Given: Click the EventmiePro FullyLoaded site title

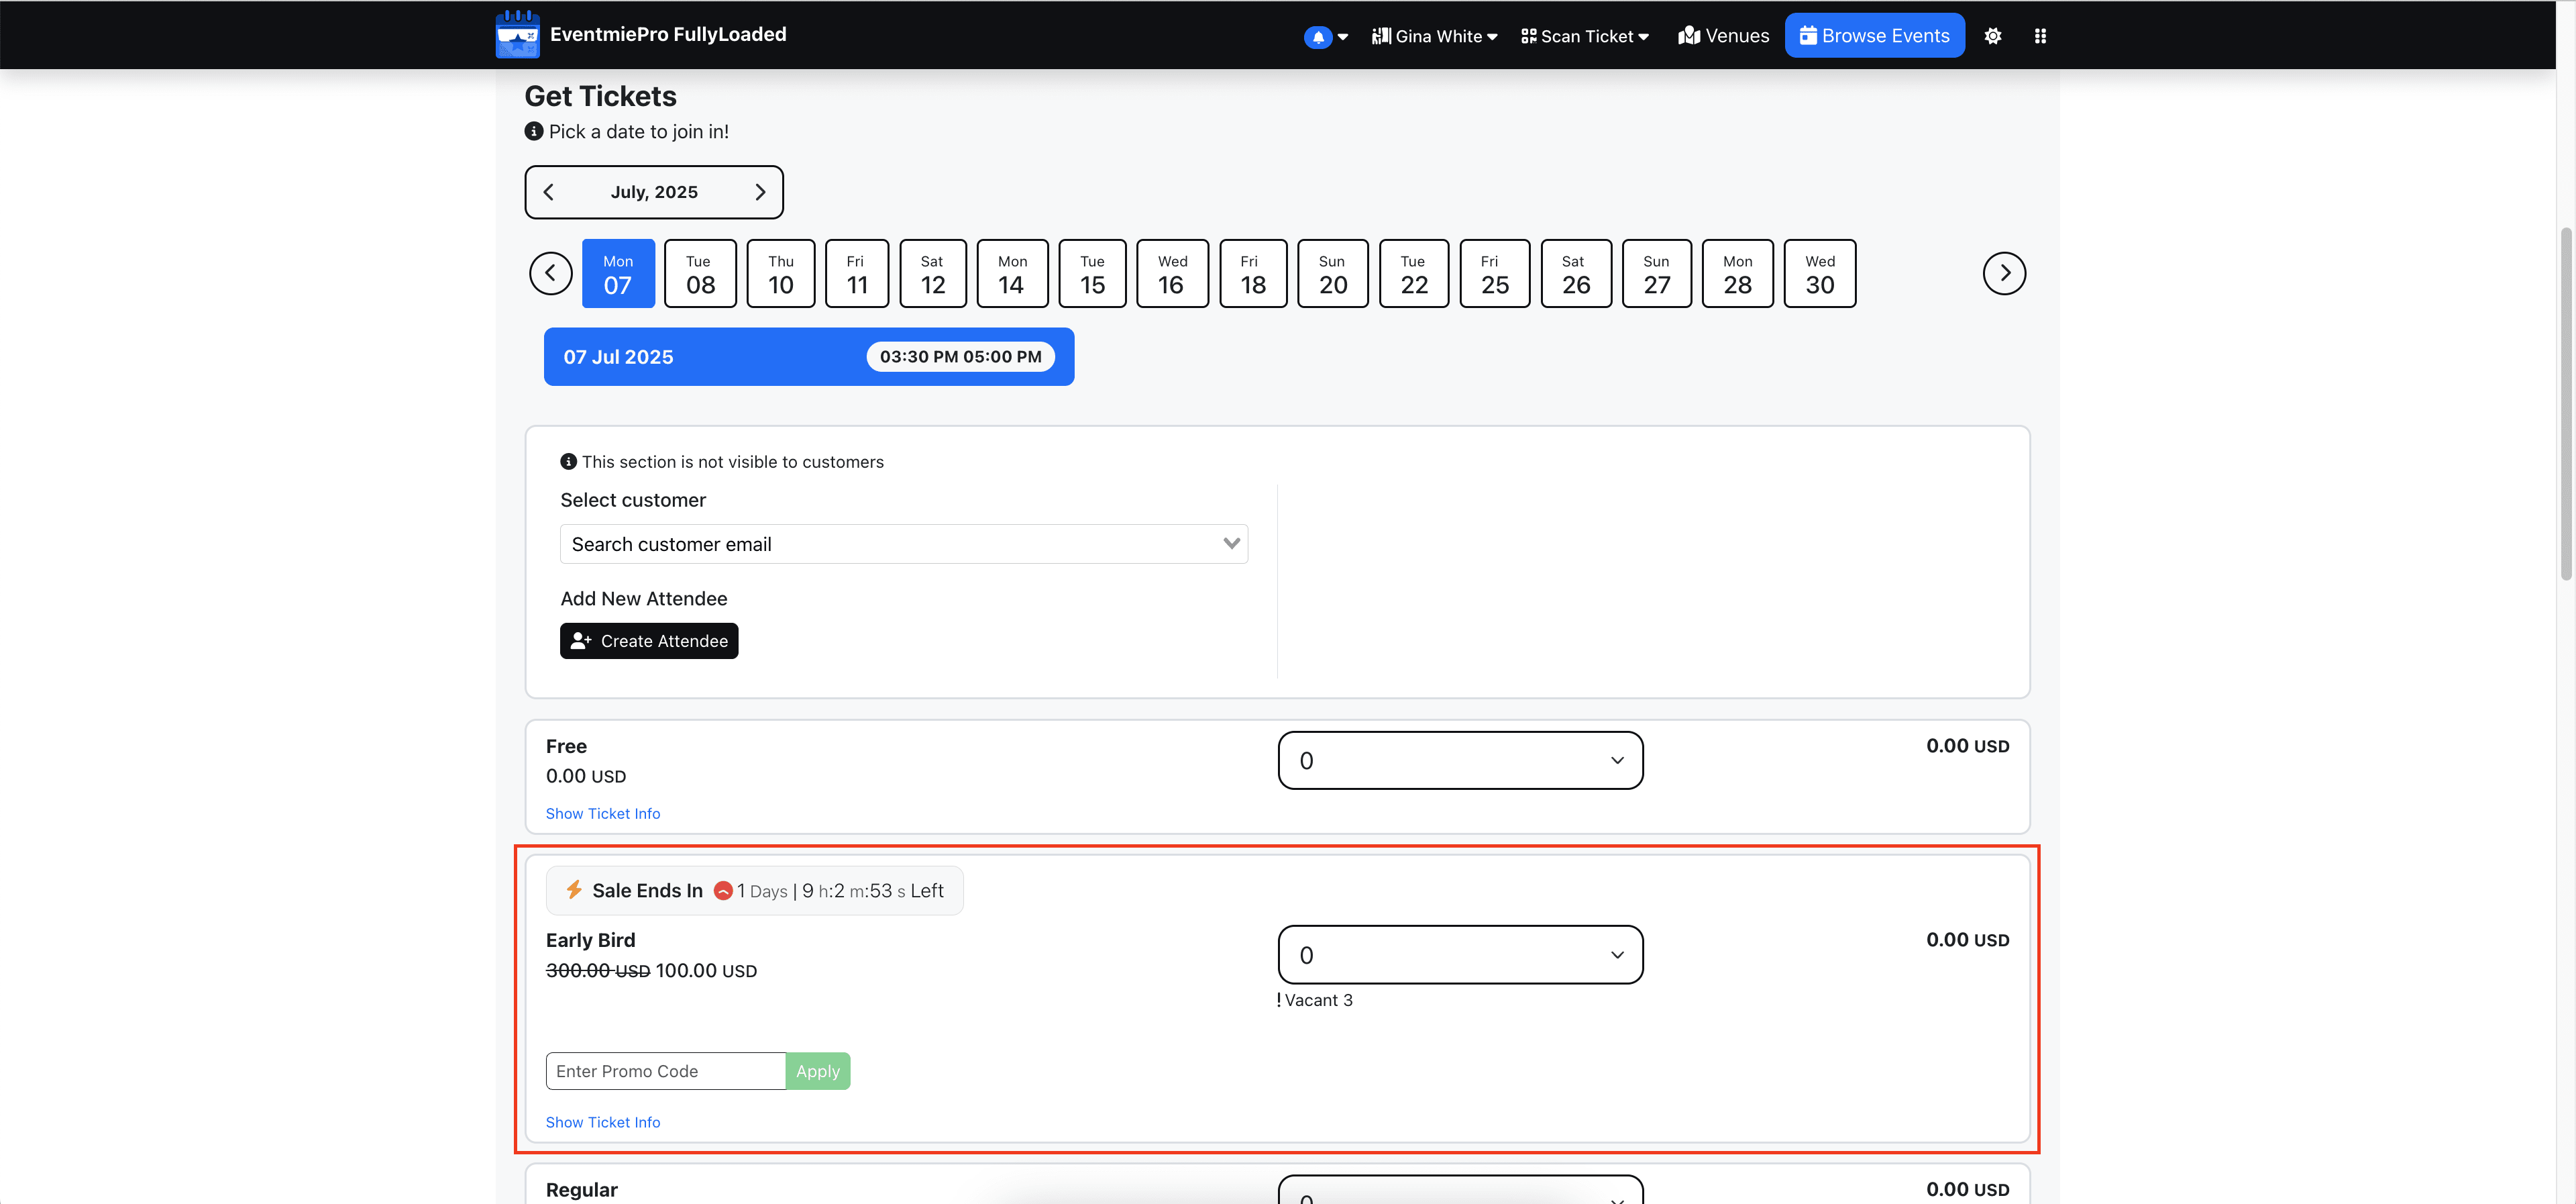Looking at the screenshot, I should point(668,34).
